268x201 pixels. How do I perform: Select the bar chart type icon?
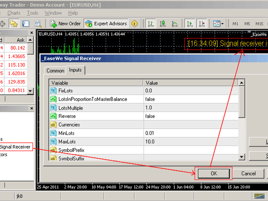click(151, 24)
